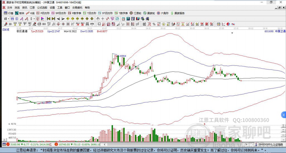
Task: Step chart left with black left-arrow icon
Action: click(x=58, y=19)
